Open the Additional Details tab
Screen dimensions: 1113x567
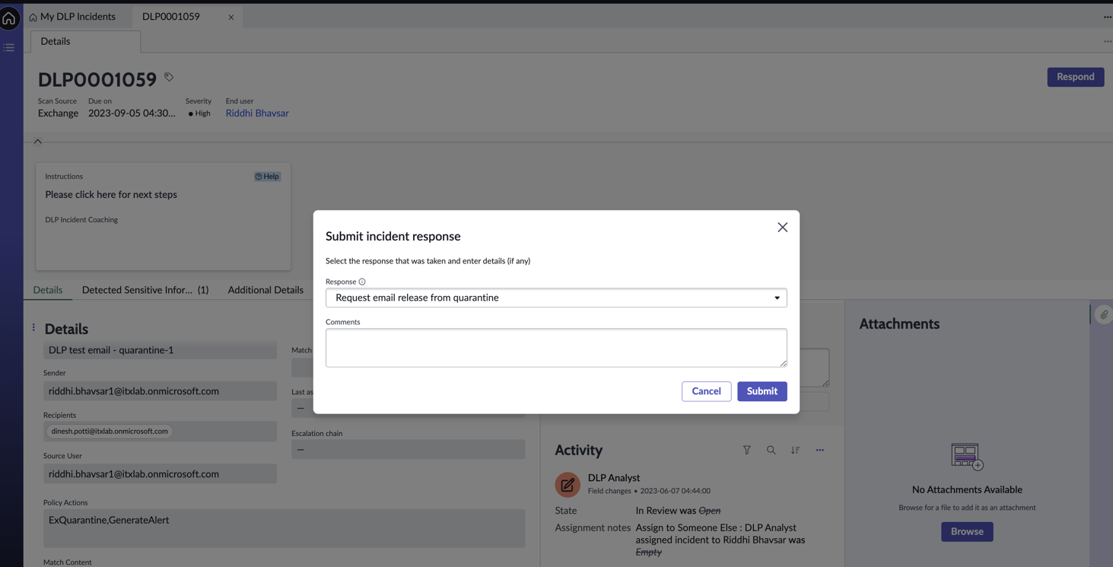(x=266, y=290)
